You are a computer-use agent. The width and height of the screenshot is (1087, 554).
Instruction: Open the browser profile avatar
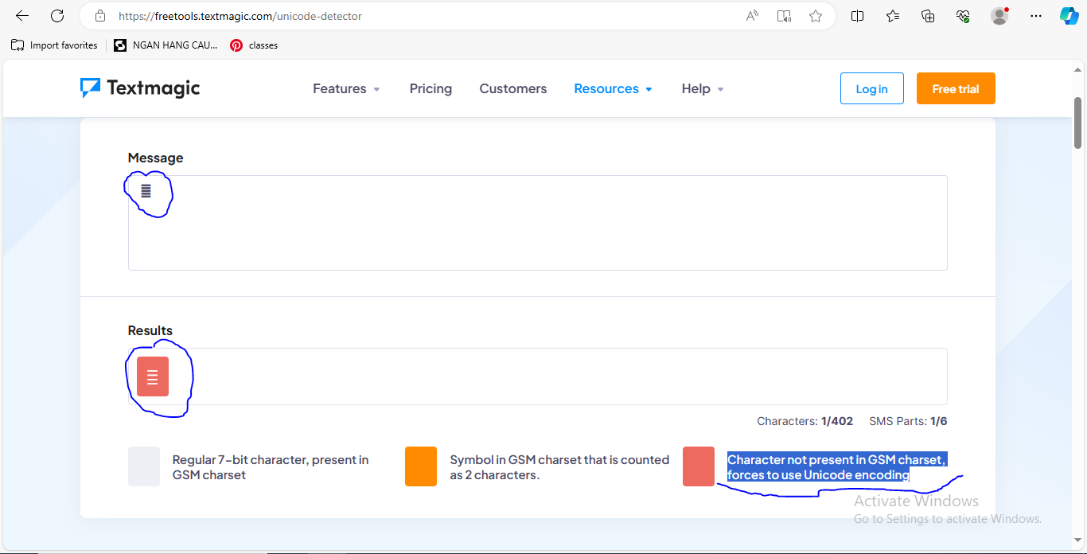tap(999, 16)
